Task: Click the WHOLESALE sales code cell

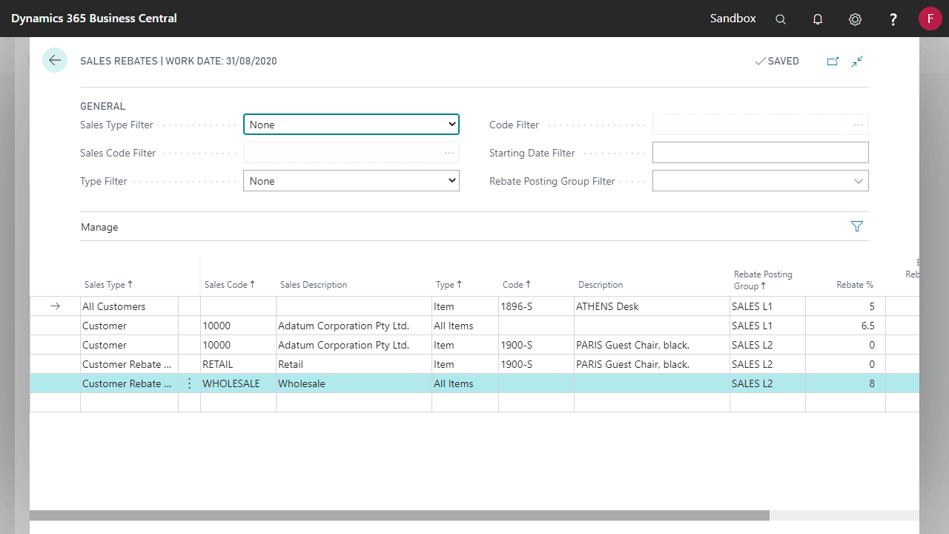Action: pyautogui.click(x=238, y=383)
